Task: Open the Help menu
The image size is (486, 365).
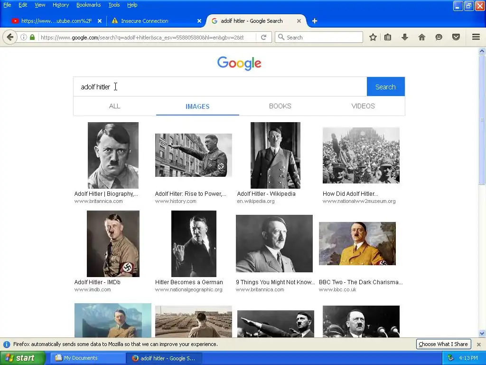Action: 132,5
